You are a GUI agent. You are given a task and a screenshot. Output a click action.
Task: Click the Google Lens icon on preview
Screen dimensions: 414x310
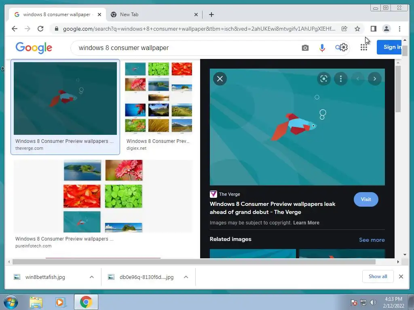click(x=324, y=79)
